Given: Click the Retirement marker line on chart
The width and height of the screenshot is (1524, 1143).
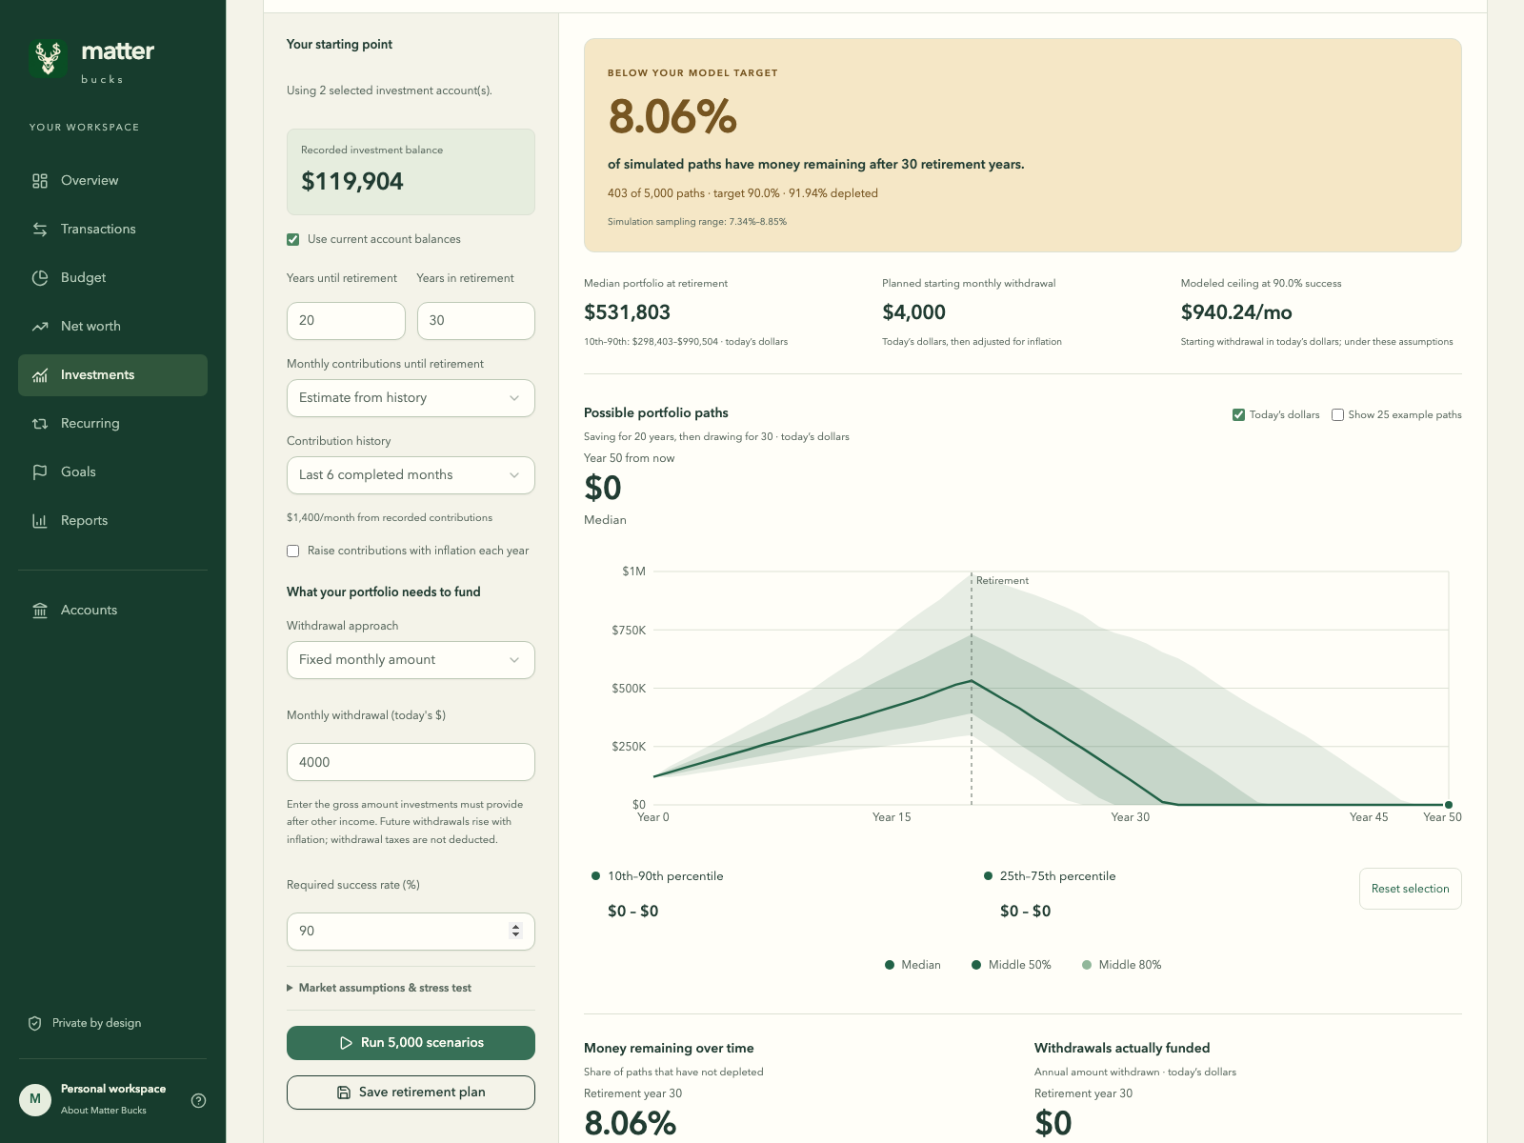Looking at the screenshot, I should [972, 691].
